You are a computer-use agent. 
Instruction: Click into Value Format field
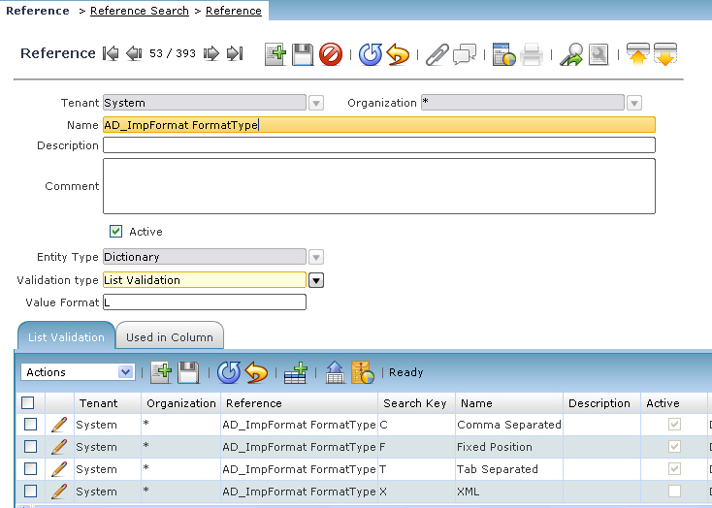[x=205, y=302]
